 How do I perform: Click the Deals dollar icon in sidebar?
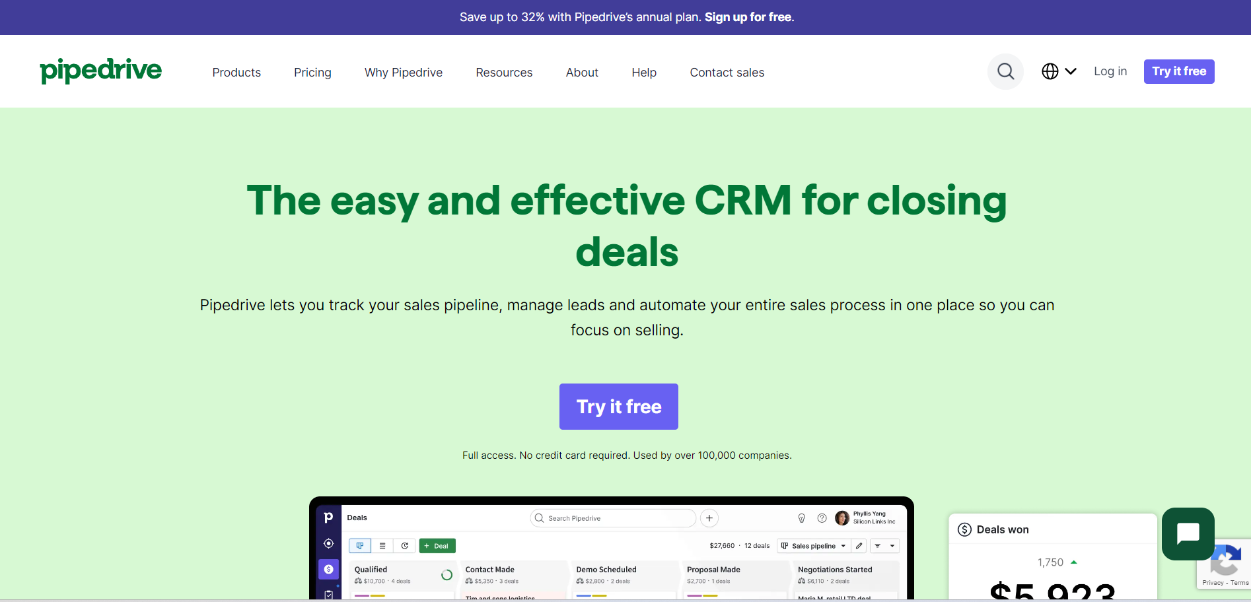[328, 569]
